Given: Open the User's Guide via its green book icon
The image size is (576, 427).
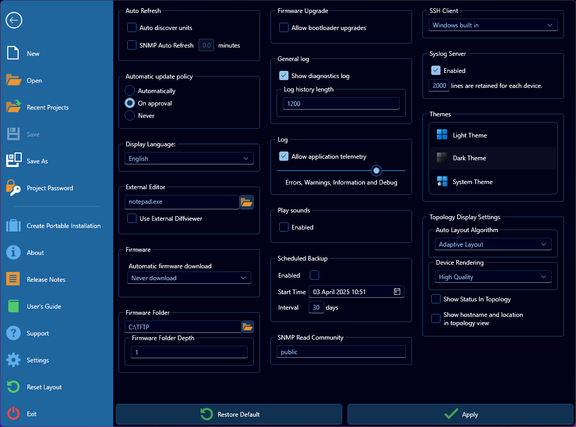Looking at the screenshot, I should point(12,306).
